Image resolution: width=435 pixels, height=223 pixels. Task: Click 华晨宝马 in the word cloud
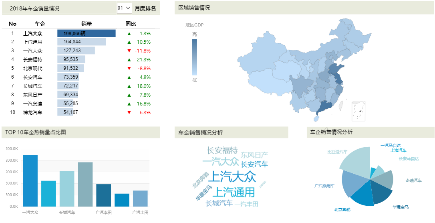tap(204, 193)
